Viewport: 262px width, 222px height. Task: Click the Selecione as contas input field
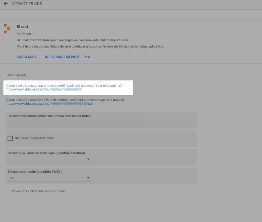(50, 123)
